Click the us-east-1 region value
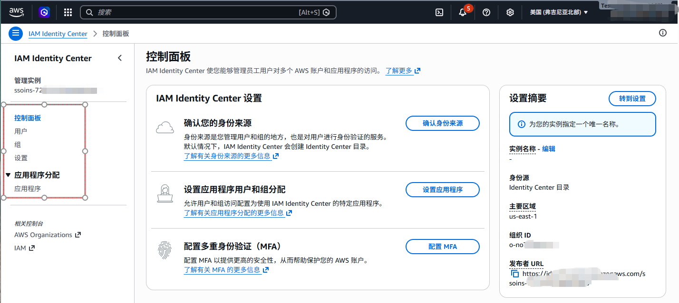The width and height of the screenshot is (679, 303). [x=523, y=217]
